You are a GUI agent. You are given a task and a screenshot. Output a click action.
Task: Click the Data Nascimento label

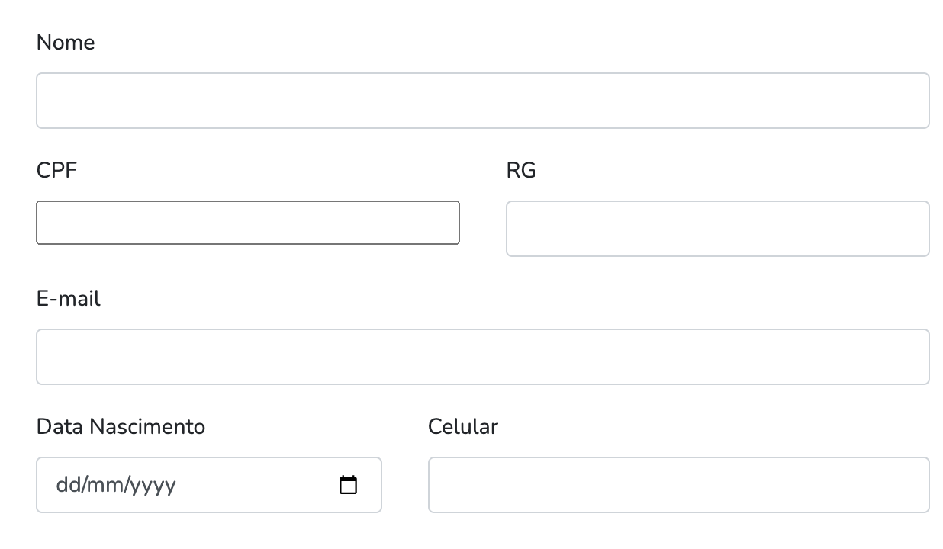pyautogui.click(x=121, y=427)
